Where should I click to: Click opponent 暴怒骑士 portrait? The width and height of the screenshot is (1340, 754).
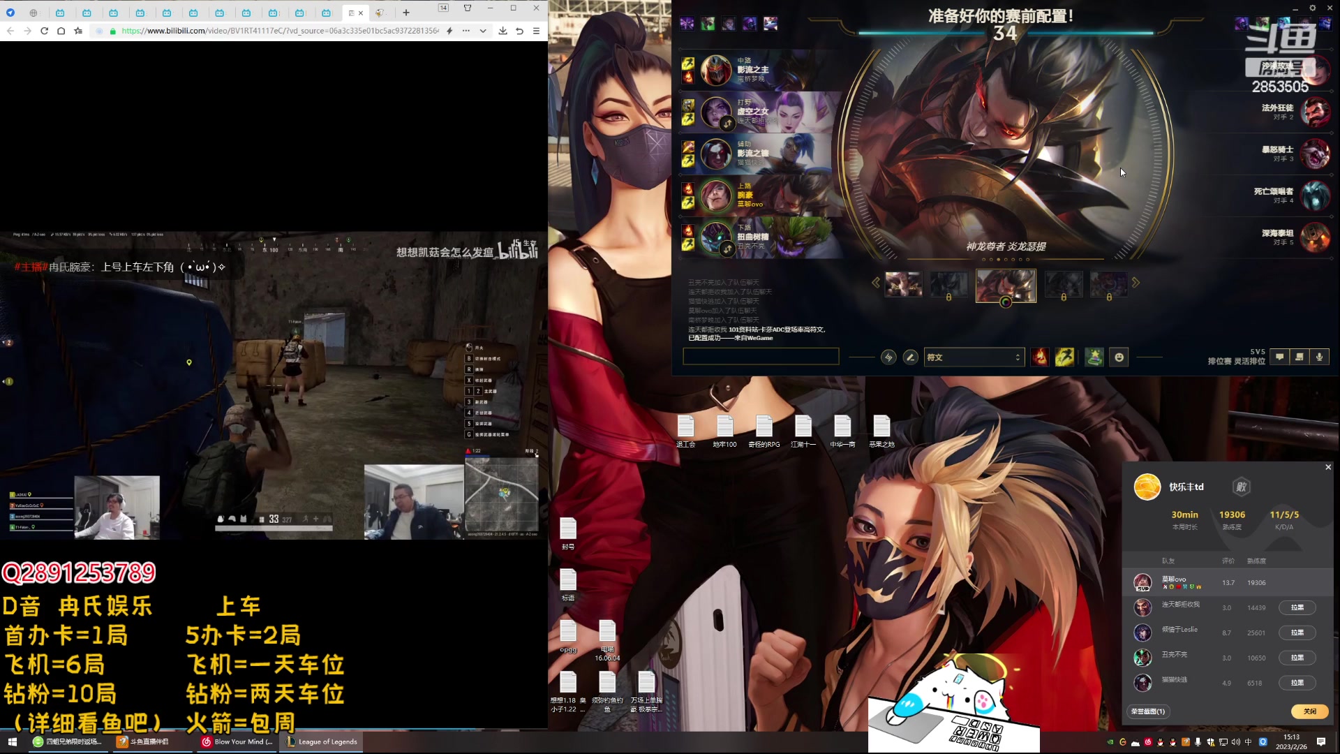(1316, 154)
